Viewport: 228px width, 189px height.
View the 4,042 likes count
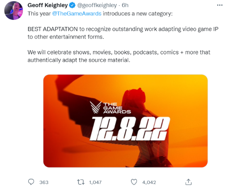click(149, 182)
